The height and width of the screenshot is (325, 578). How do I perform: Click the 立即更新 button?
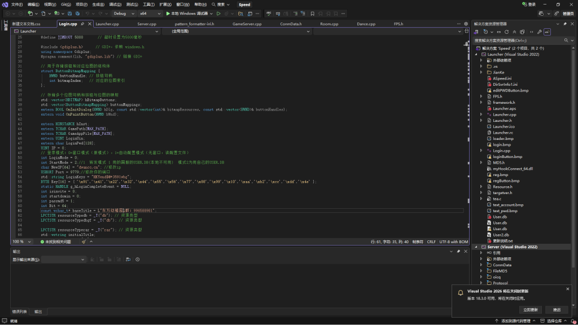click(531, 309)
